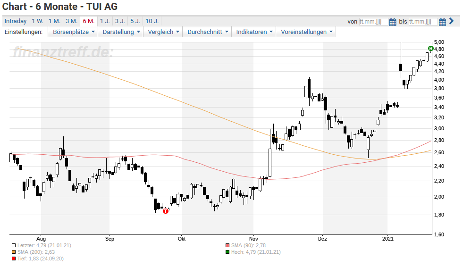Open the Darstellung dropdown
This screenshot has height=267, width=463.
[121, 32]
